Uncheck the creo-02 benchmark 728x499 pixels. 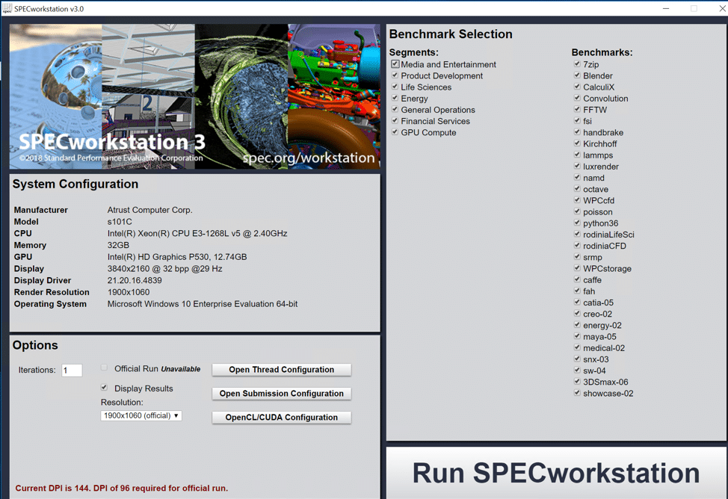click(577, 314)
